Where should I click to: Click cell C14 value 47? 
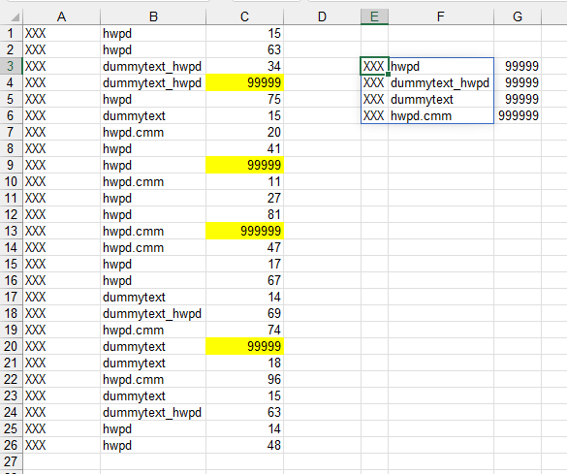point(245,248)
